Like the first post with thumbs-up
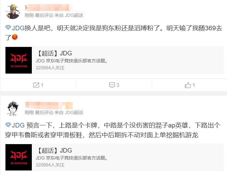The image size is (227, 175). (188, 85)
